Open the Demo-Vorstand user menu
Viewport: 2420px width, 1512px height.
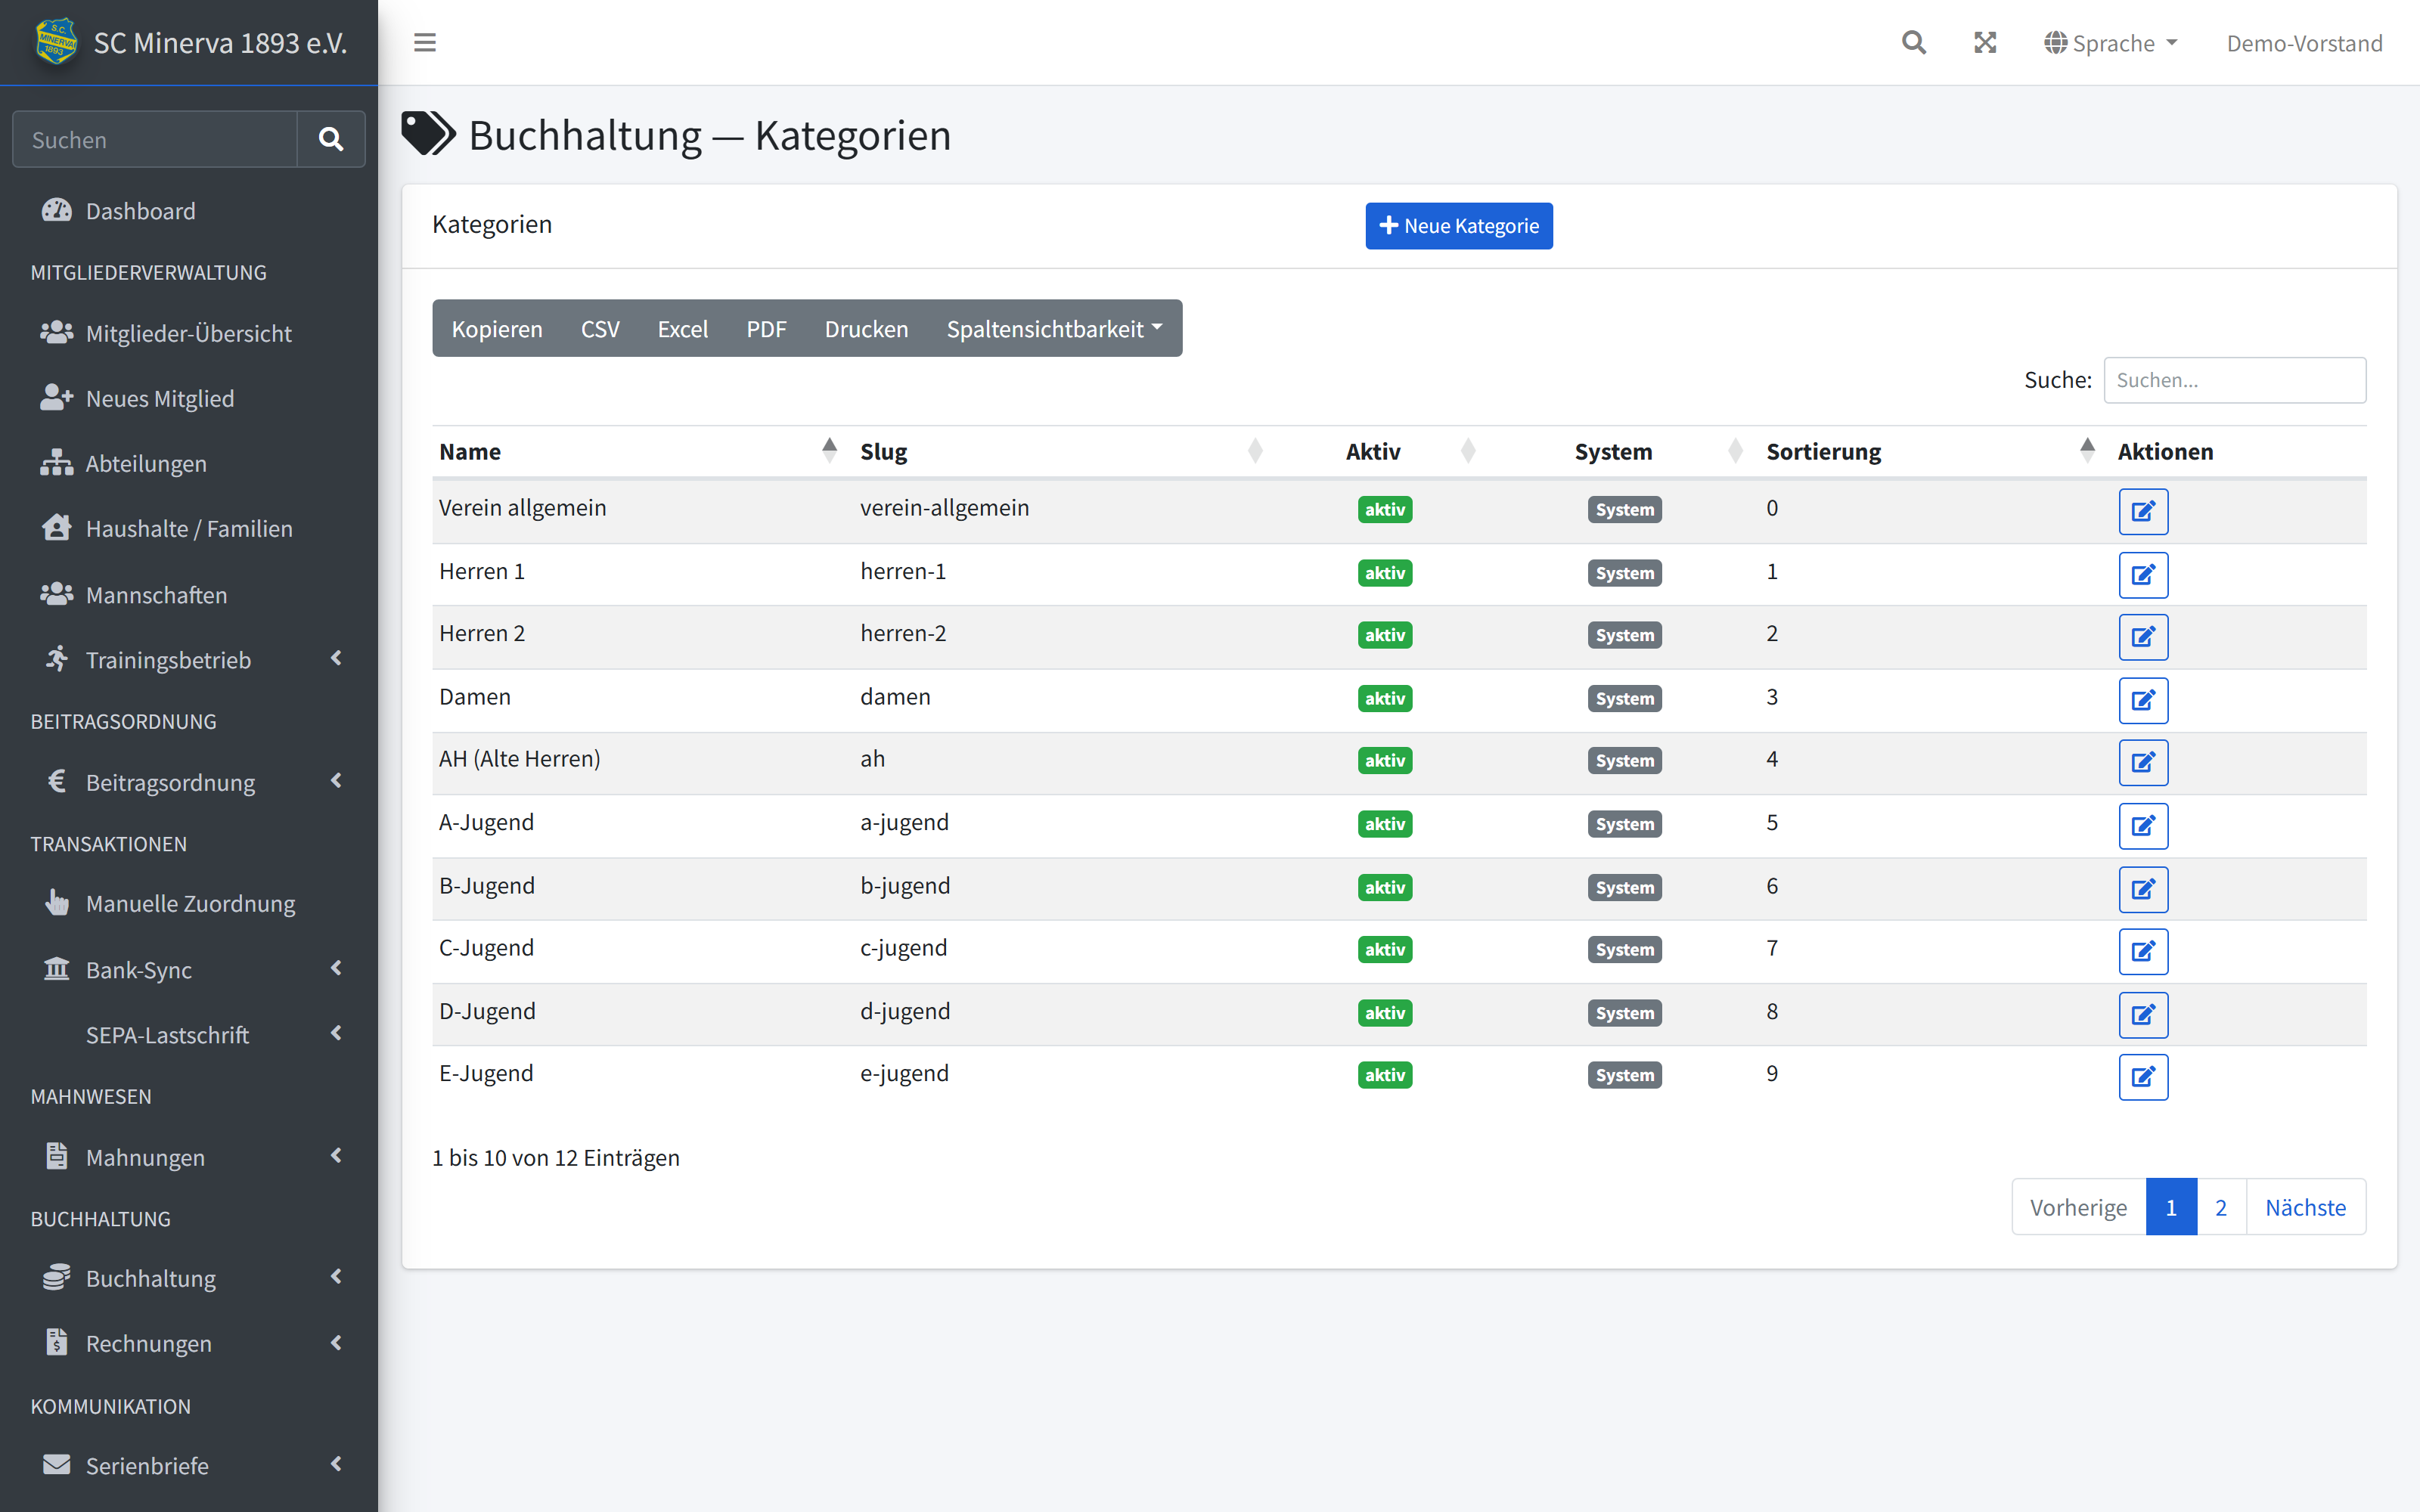(2304, 43)
